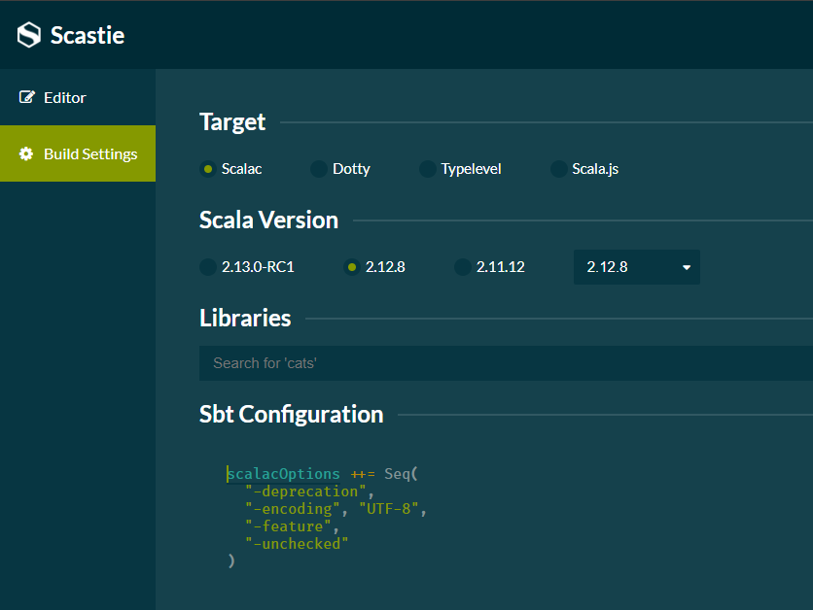Select the Scalac target radio button
The width and height of the screenshot is (813, 610).
click(x=206, y=168)
